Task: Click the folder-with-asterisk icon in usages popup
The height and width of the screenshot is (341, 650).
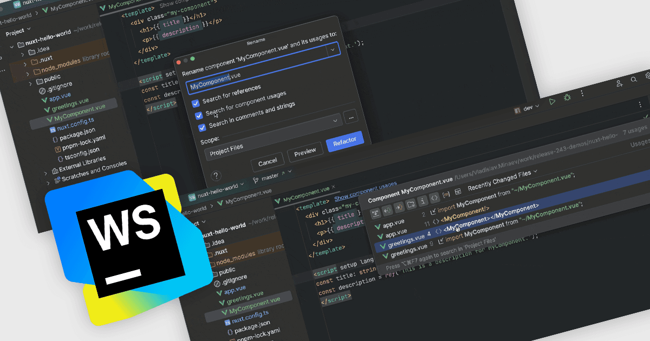Action: (411, 205)
